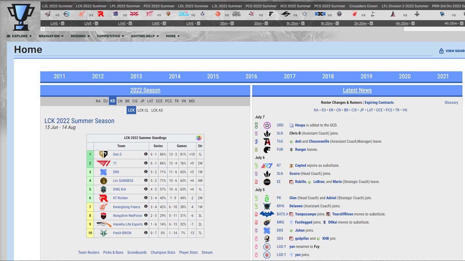Open calendar icon for LDL 2022 Summer match
465x261 pixels.
pos(199,24)
